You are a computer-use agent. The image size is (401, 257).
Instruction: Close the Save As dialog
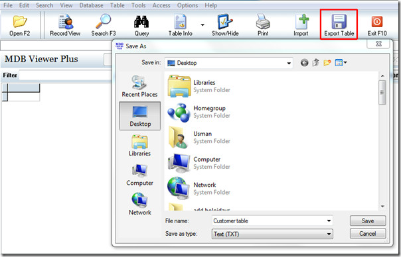pyautogui.click(x=378, y=44)
